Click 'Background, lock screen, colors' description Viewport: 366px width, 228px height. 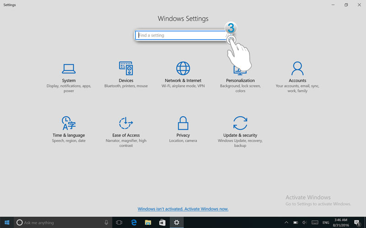tap(240, 88)
